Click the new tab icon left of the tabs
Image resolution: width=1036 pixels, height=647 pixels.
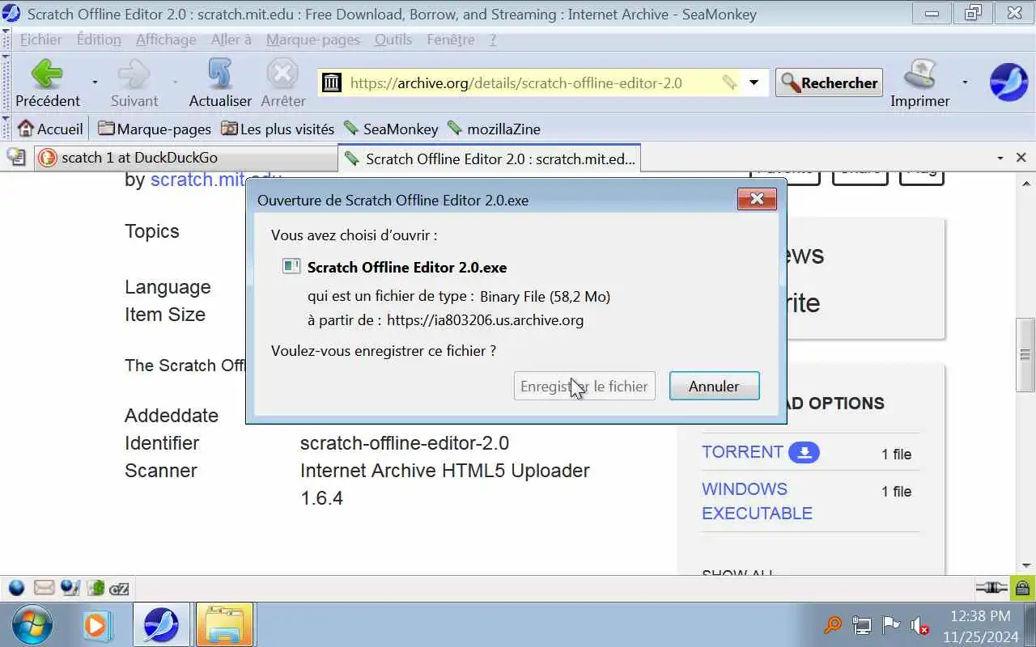tap(16, 157)
